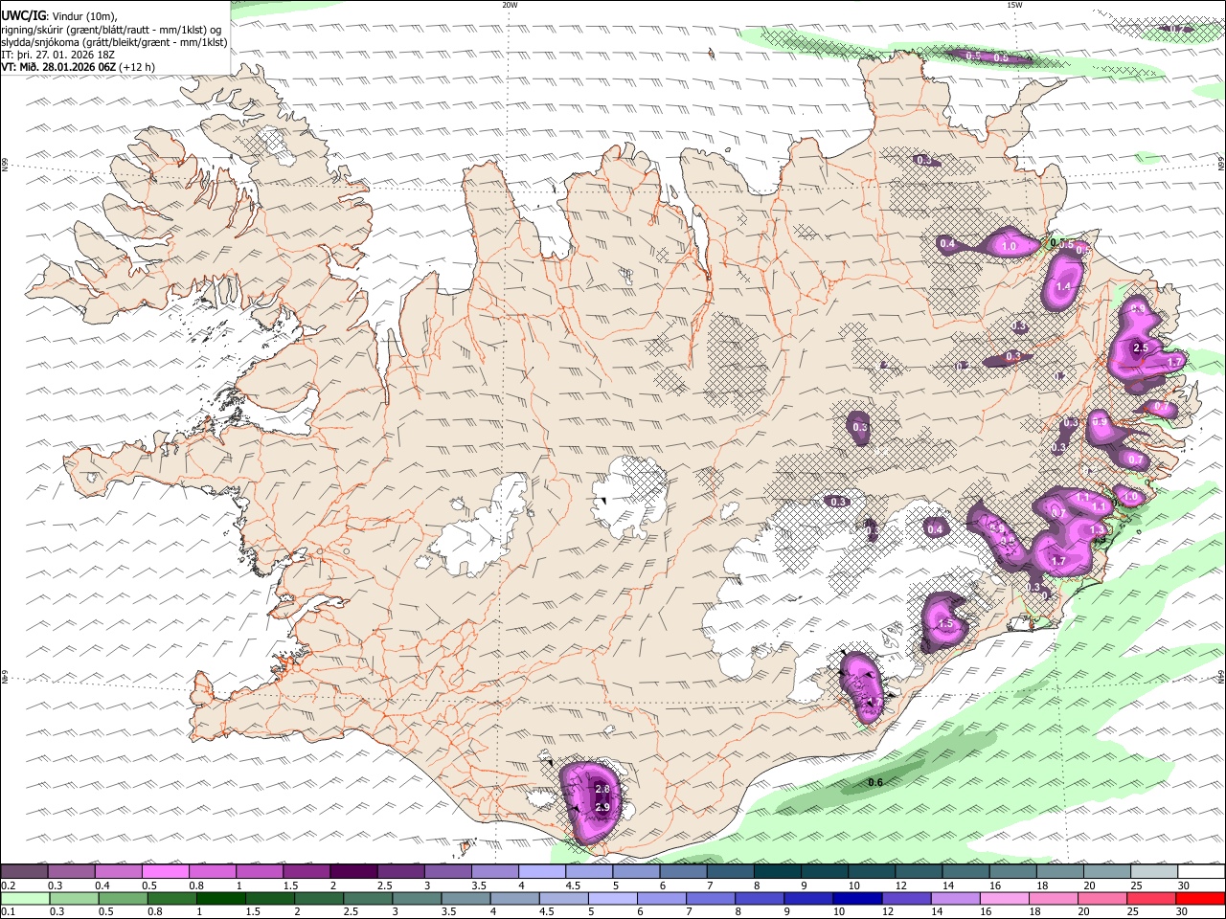Click the "2.9" snowfall value on the south coast

(x=602, y=808)
